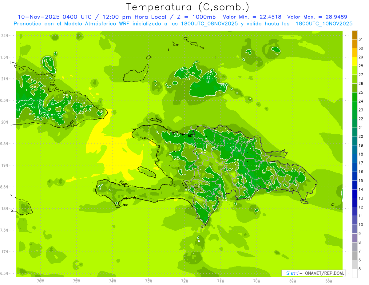Click legend value "14" on color scale
The width and height of the screenshot is (369, 285).
tap(361, 189)
